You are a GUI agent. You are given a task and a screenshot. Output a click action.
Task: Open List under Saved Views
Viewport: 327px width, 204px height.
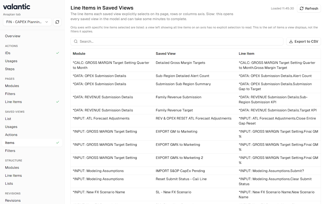click(x=32, y=119)
